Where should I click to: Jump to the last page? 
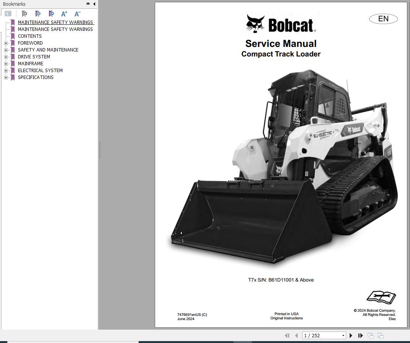pyautogui.click(x=361, y=335)
